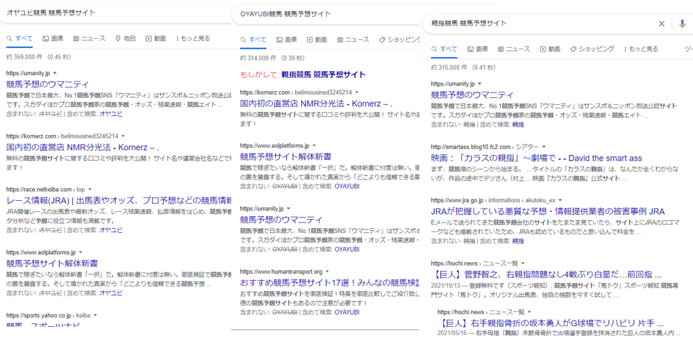Image resolution: width=693 pixels, height=342 pixels.
Task: Click the もしかして: 親指競馬 競馬予想サイト suggestion
Action: (323, 74)
